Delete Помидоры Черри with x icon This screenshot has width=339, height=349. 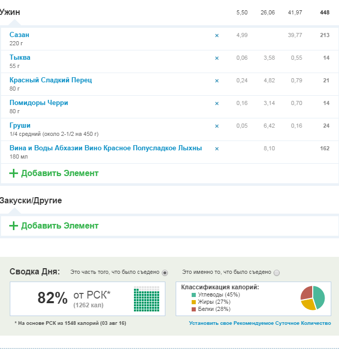(216, 103)
